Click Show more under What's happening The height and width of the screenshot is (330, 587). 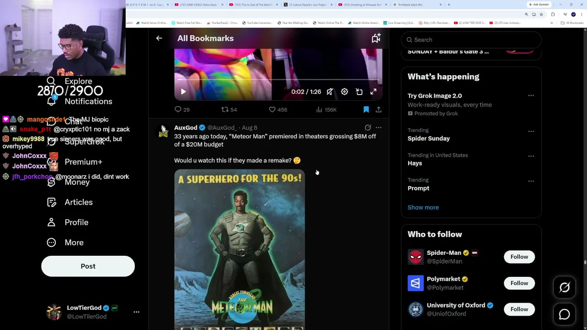pos(423,208)
